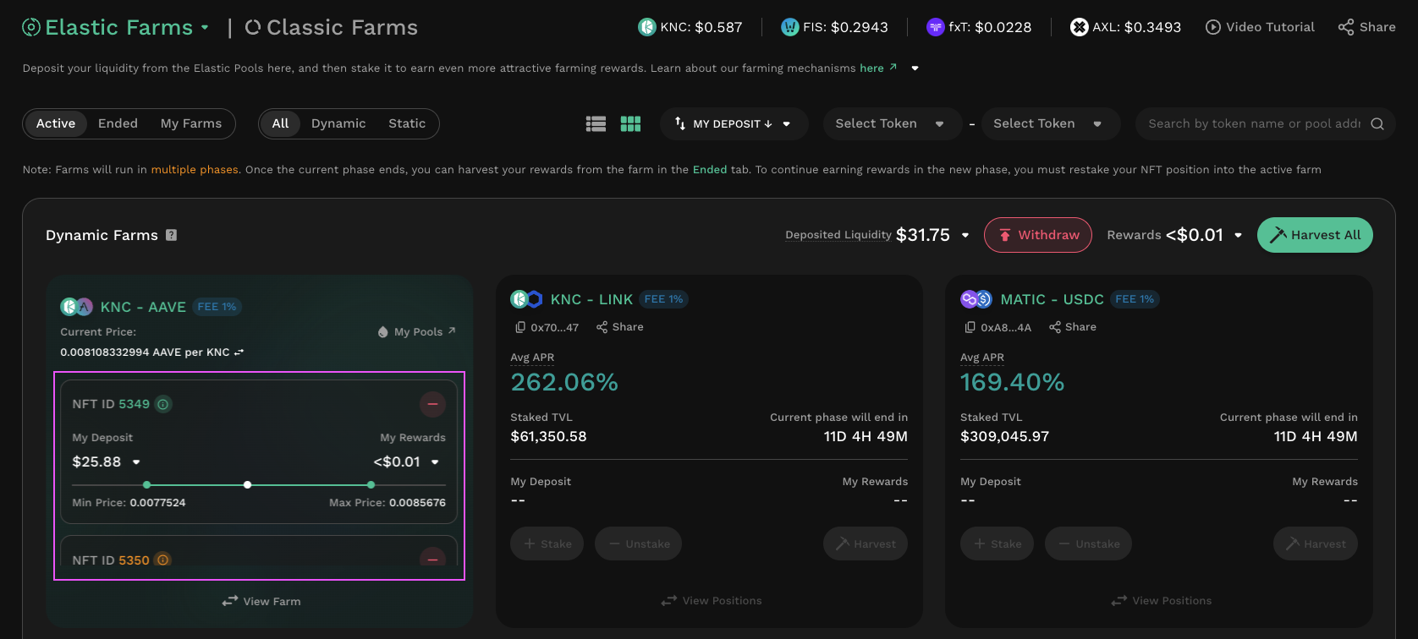Select the Dynamic farm type filter

pyautogui.click(x=338, y=123)
